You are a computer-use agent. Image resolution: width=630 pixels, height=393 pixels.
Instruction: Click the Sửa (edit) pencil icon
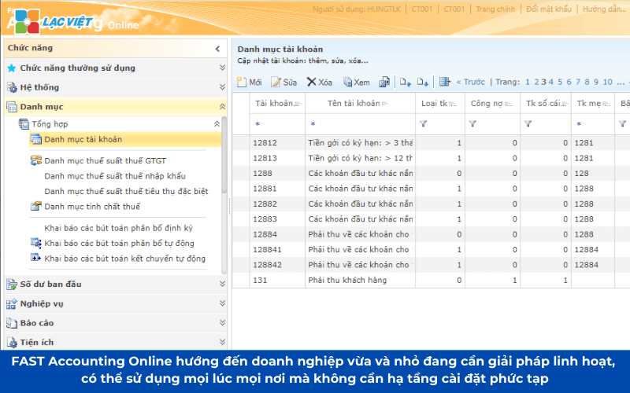click(276, 82)
